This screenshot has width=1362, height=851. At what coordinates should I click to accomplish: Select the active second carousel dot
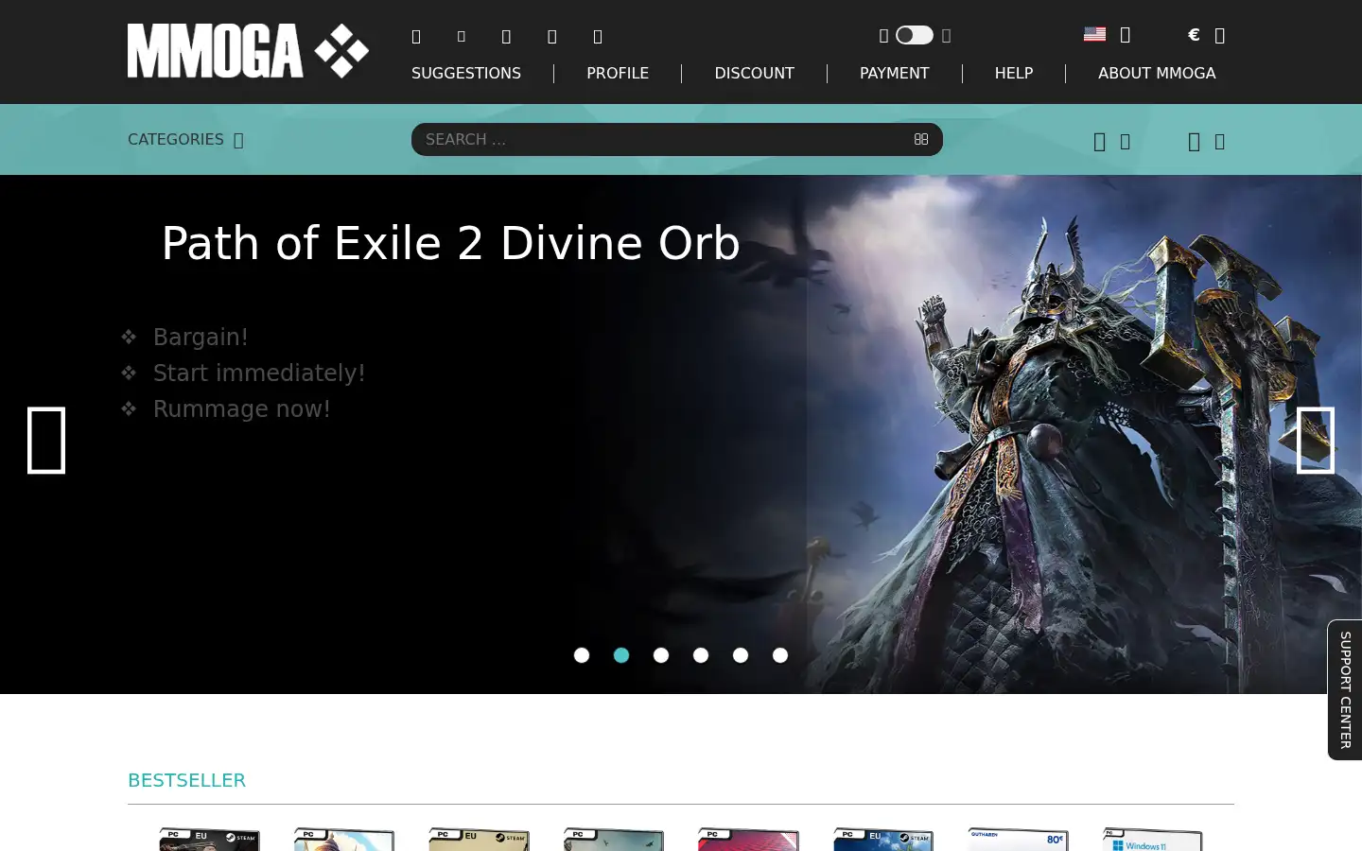click(x=621, y=655)
